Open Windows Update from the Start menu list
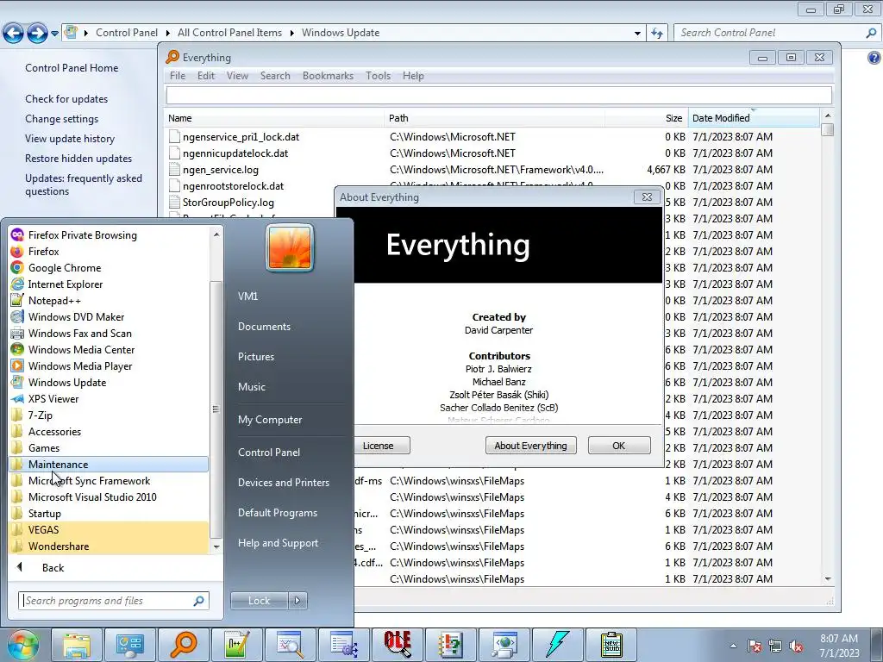Image resolution: width=883 pixels, height=662 pixels. click(67, 382)
